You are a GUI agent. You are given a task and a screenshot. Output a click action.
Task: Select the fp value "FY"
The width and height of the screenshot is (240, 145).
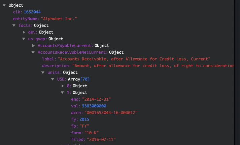pos(84,126)
